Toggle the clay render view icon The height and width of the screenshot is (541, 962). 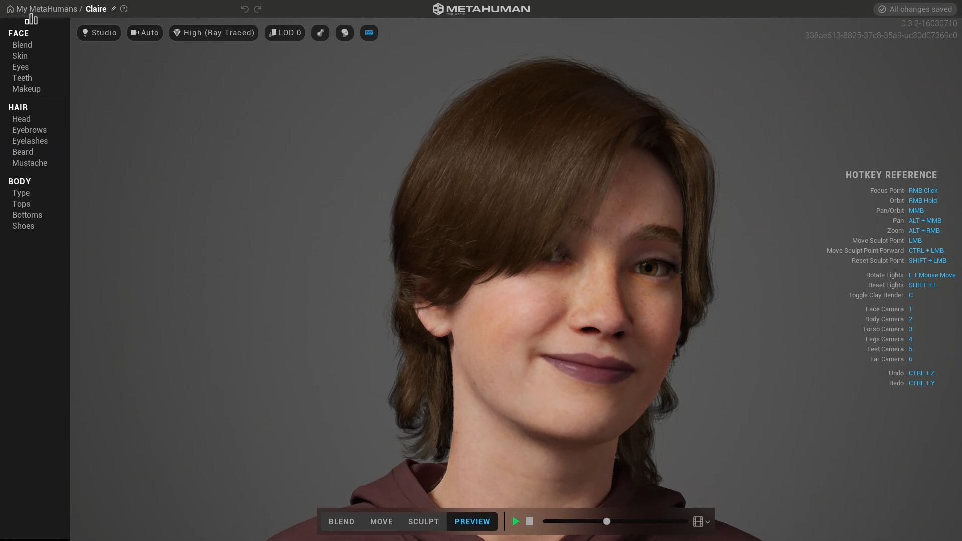pyautogui.click(x=320, y=32)
